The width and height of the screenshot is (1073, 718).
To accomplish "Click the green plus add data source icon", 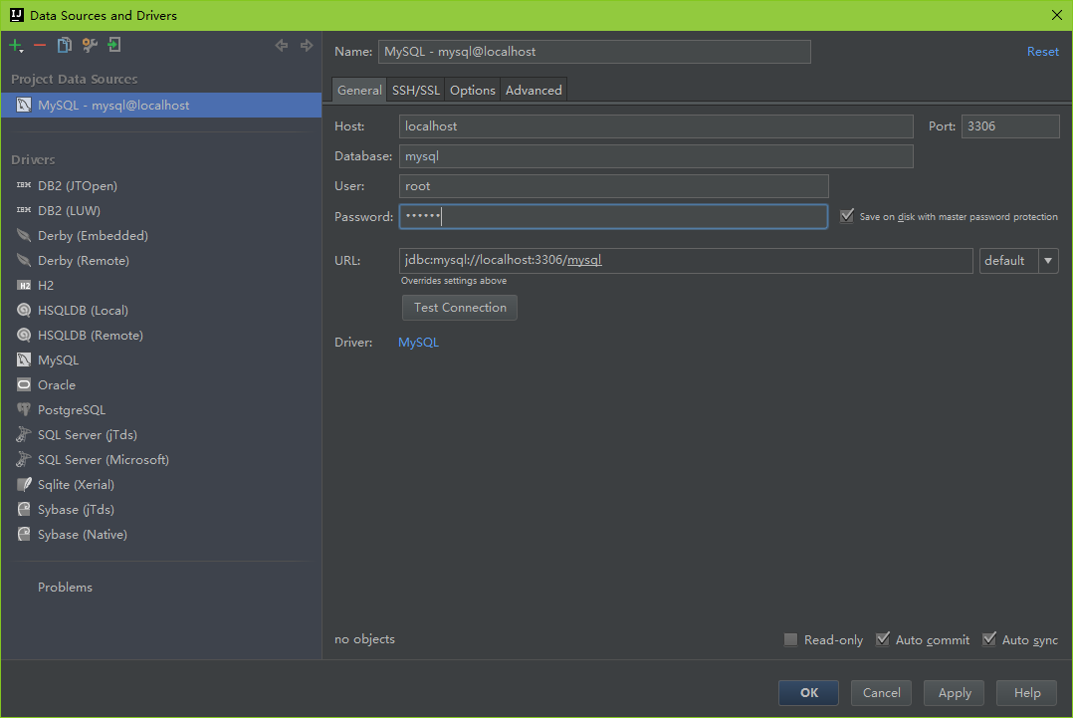I will [15, 45].
